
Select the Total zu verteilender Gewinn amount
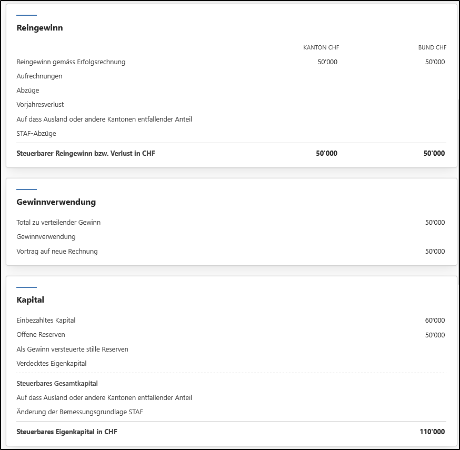[435, 223]
